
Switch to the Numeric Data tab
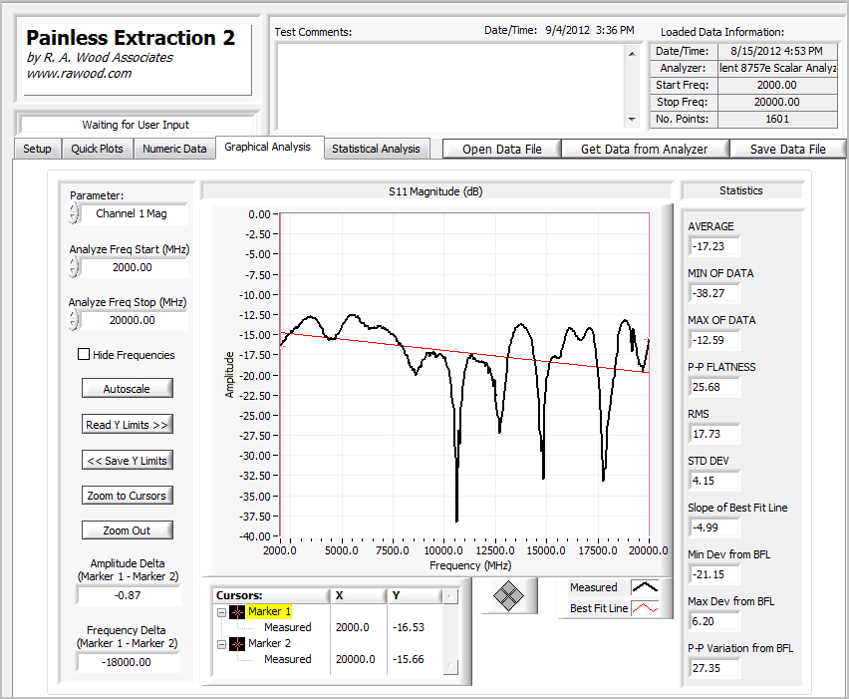pyautogui.click(x=174, y=149)
